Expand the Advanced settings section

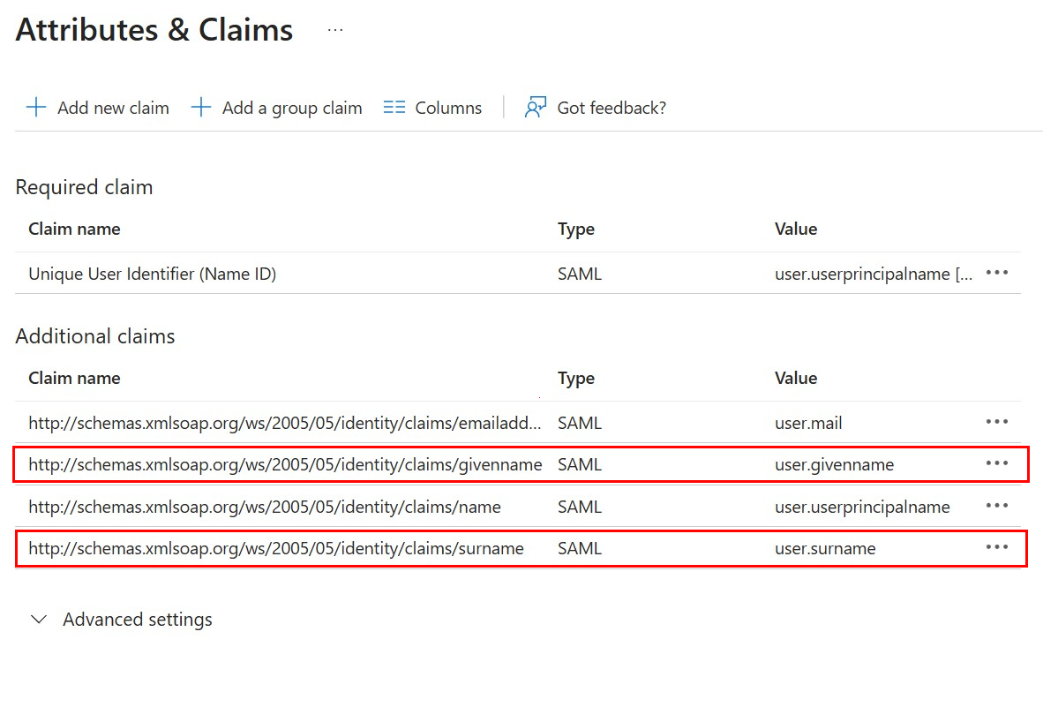[x=137, y=619]
